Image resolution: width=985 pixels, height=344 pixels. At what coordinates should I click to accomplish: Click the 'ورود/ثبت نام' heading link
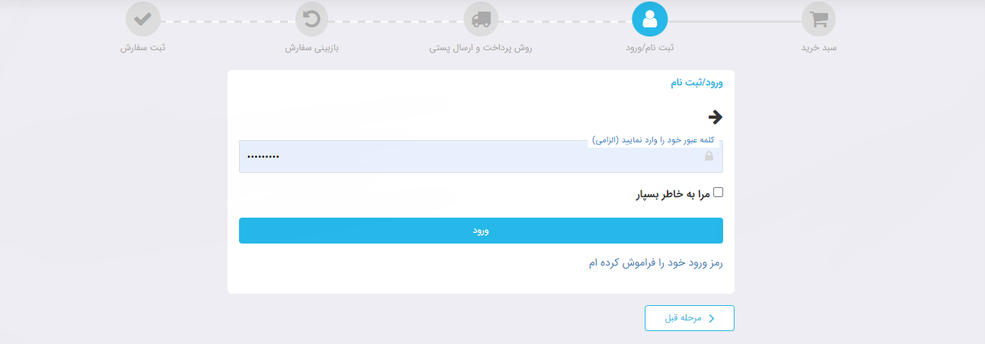click(x=697, y=82)
